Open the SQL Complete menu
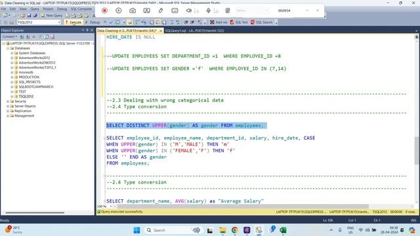 [x=81, y=9]
